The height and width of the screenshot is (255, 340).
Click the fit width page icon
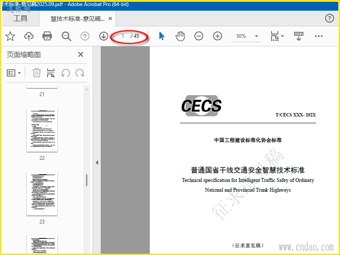coord(275,36)
